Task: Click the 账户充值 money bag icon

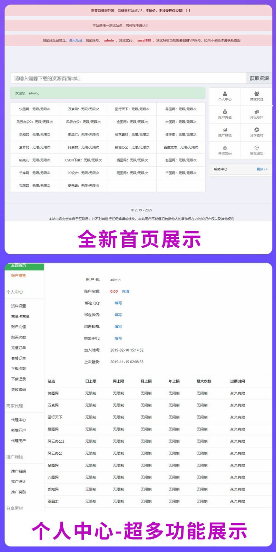Action: pyautogui.click(x=225, y=112)
